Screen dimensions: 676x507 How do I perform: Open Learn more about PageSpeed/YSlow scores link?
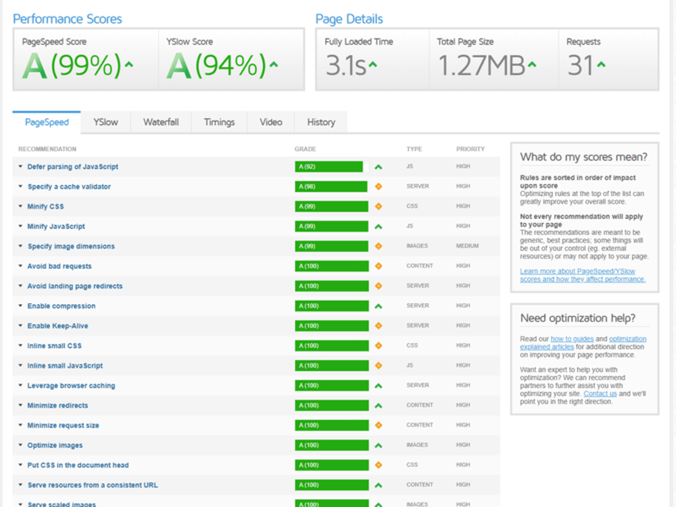click(583, 275)
